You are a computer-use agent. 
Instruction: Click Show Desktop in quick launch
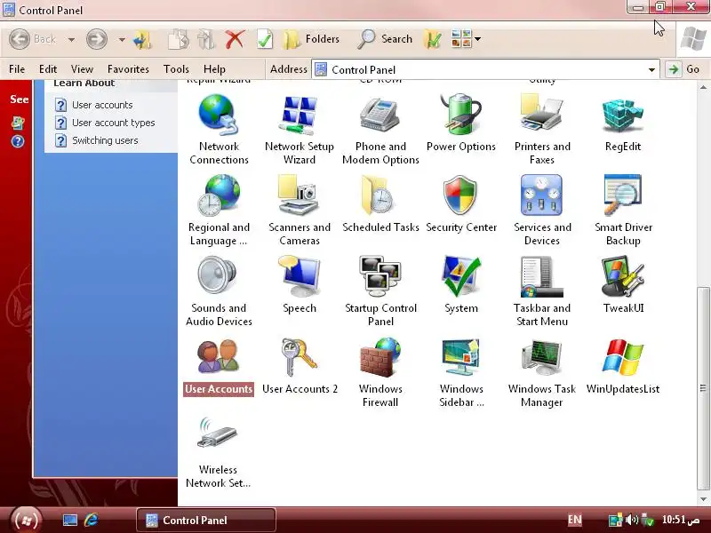[70, 520]
